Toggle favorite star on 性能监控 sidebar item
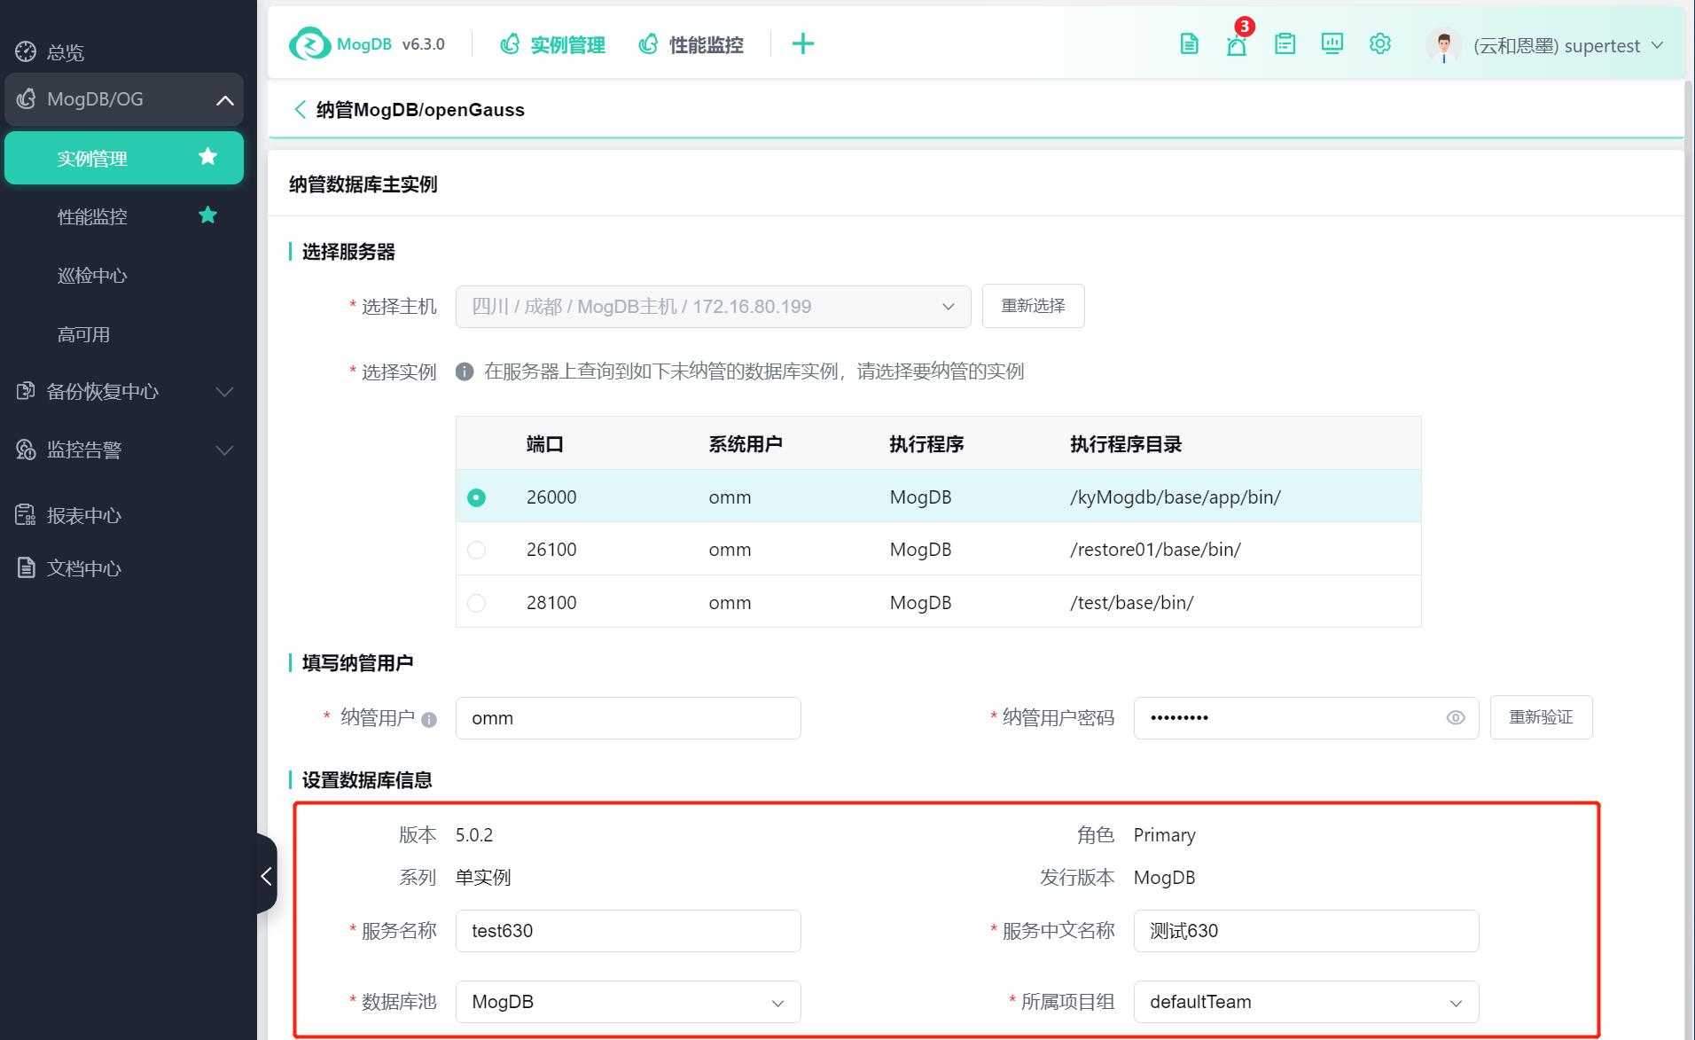The image size is (1695, 1040). pos(207,215)
